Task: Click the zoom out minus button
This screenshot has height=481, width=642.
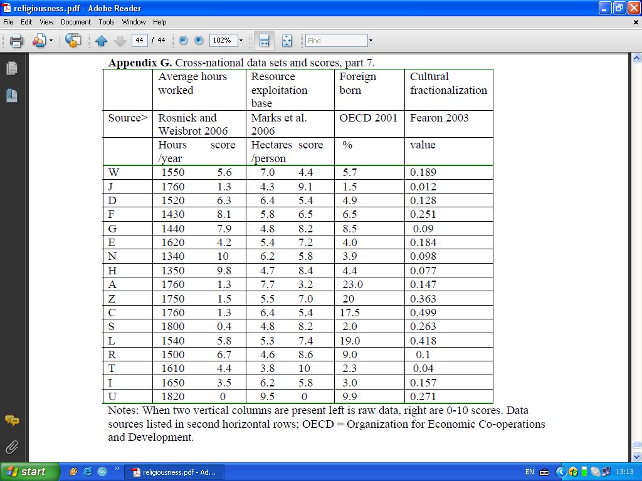Action: 183,41
